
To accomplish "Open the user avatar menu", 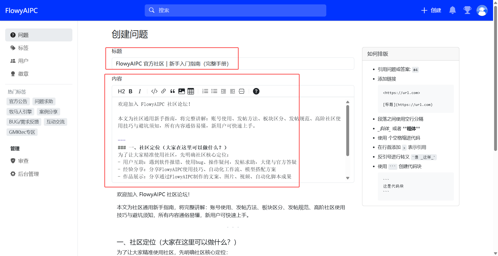I will [x=482, y=10].
